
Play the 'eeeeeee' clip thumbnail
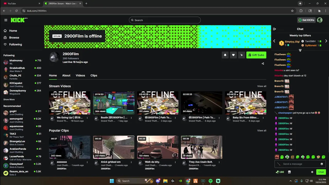(x=70, y=147)
